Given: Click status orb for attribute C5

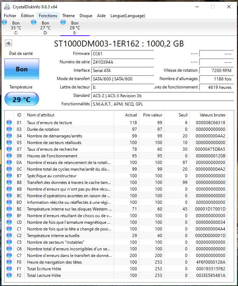Looking at the screenshot, I should (9, 242).
